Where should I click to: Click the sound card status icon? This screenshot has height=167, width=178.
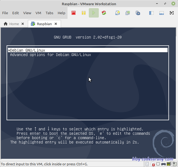(x=169, y=164)
